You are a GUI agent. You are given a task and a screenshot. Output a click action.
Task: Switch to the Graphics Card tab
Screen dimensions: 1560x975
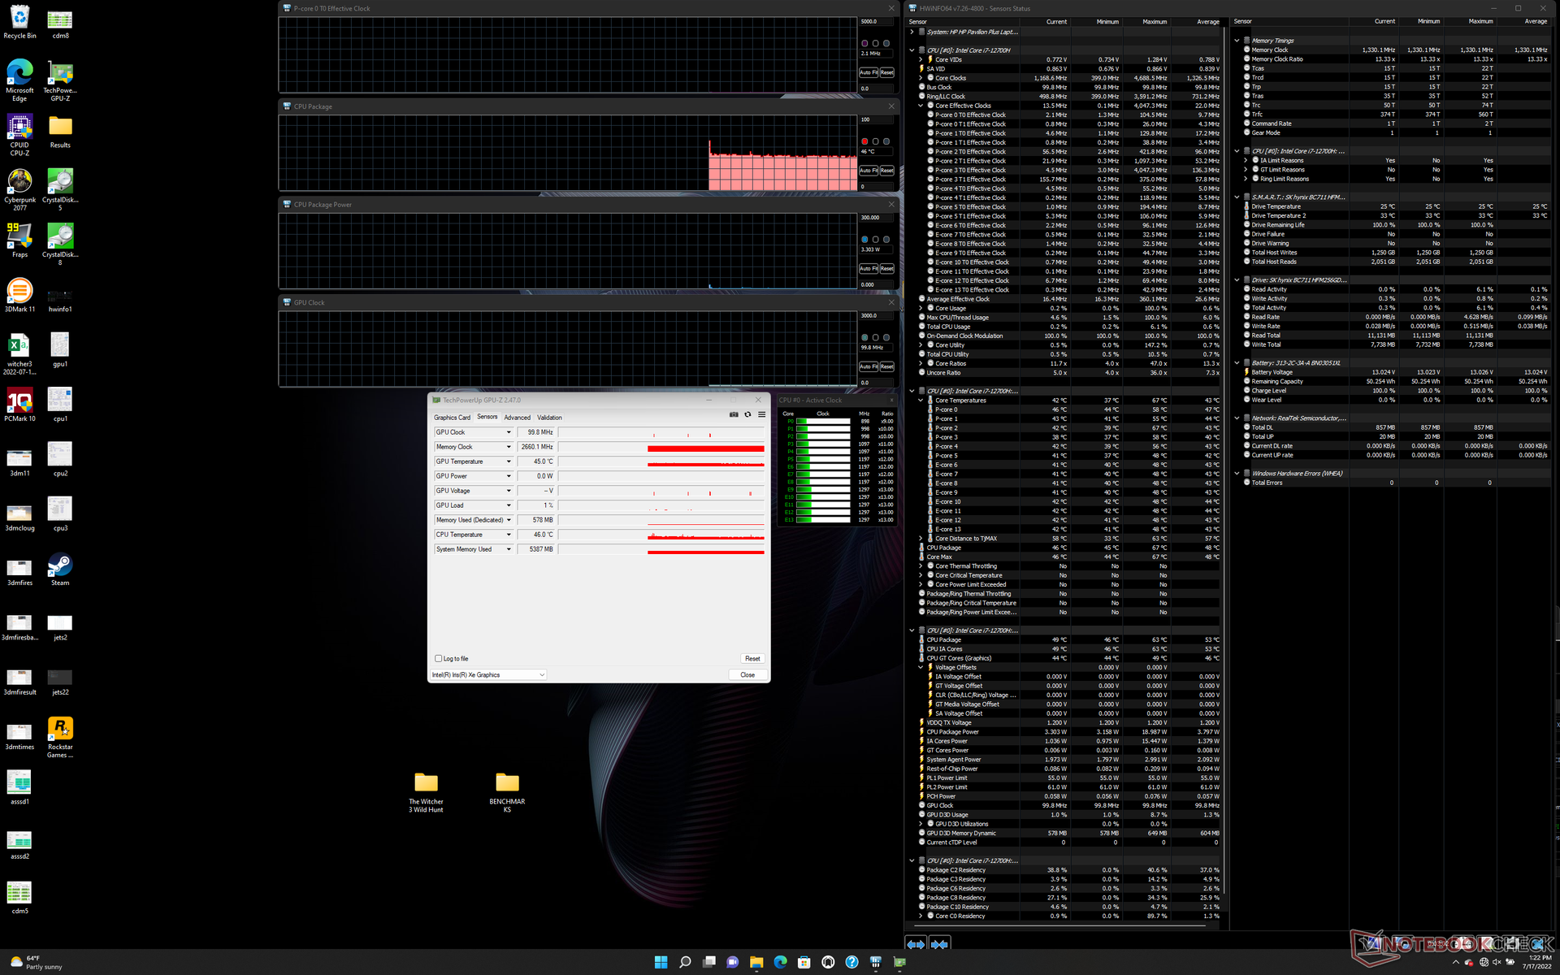452,418
